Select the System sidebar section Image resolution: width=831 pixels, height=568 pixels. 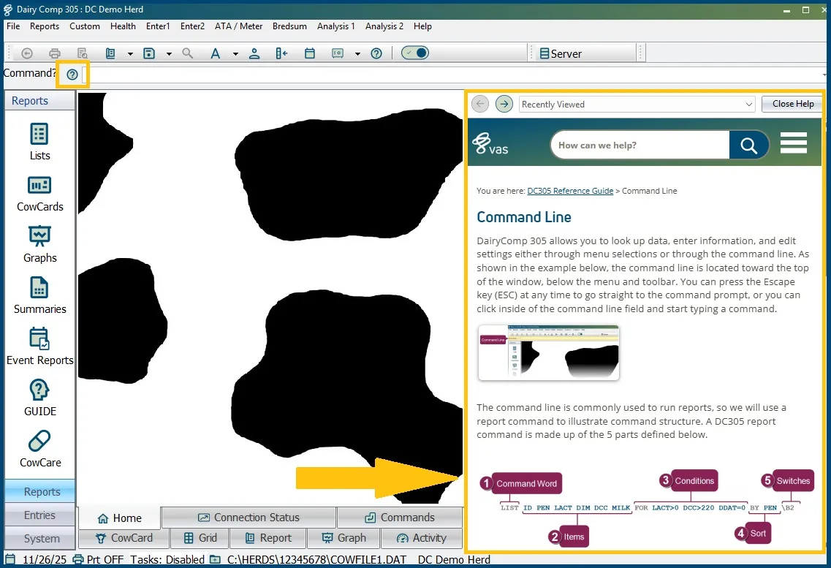[39, 538]
